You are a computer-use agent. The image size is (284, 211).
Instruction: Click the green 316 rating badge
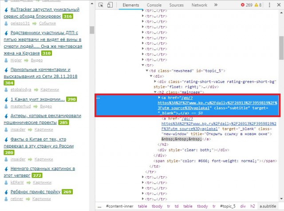(x=67, y=16)
